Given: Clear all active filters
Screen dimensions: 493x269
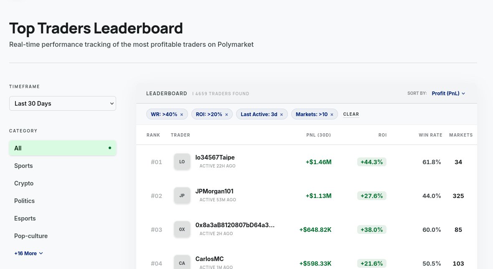Looking at the screenshot, I should (351, 114).
